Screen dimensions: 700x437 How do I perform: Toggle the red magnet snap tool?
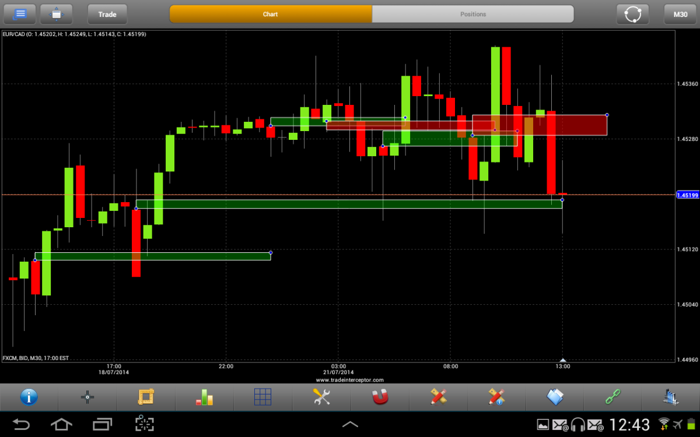pos(380,397)
